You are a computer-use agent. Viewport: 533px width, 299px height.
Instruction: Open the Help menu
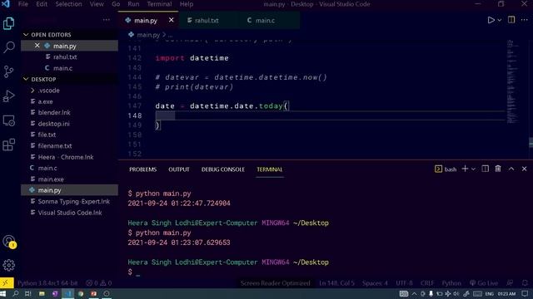187,4
